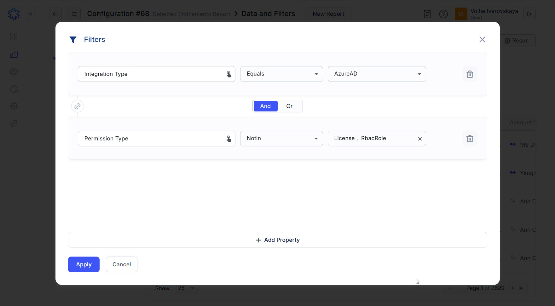Image resolution: width=555 pixels, height=306 pixels.
Task: Delete the Integration Type filter row
Action: coord(470,74)
